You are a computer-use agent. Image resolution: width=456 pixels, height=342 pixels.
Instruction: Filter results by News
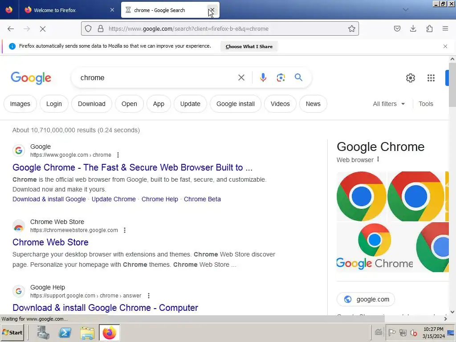coord(313,104)
